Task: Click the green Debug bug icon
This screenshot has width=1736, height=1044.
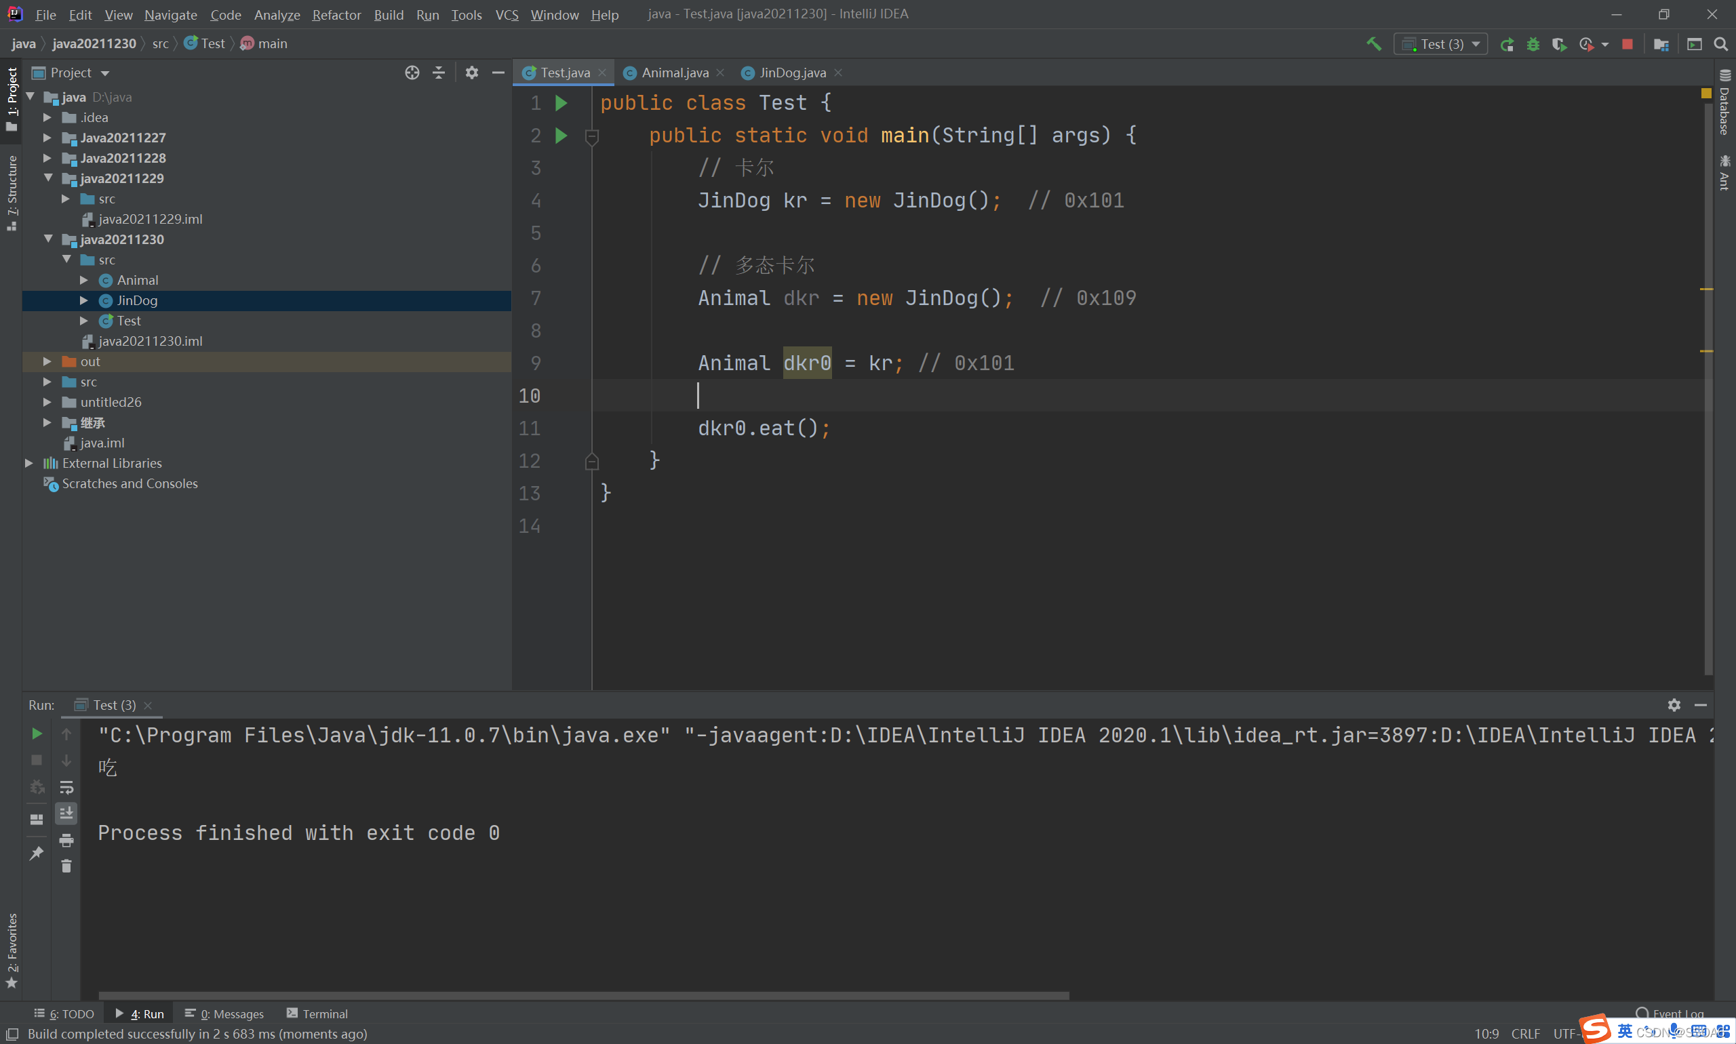Action: tap(1533, 44)
